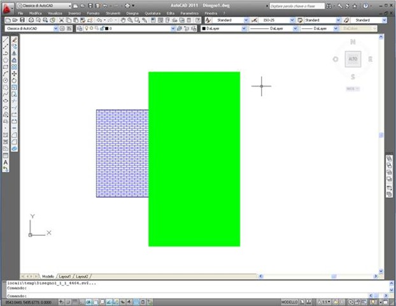396x306 pixels.
Task: Select the Polyline draw tool
Action: pyautogui.click(x=6, y=54)
